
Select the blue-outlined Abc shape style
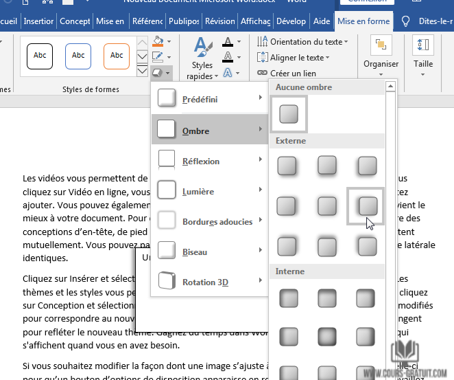click(x=78, y=56)
